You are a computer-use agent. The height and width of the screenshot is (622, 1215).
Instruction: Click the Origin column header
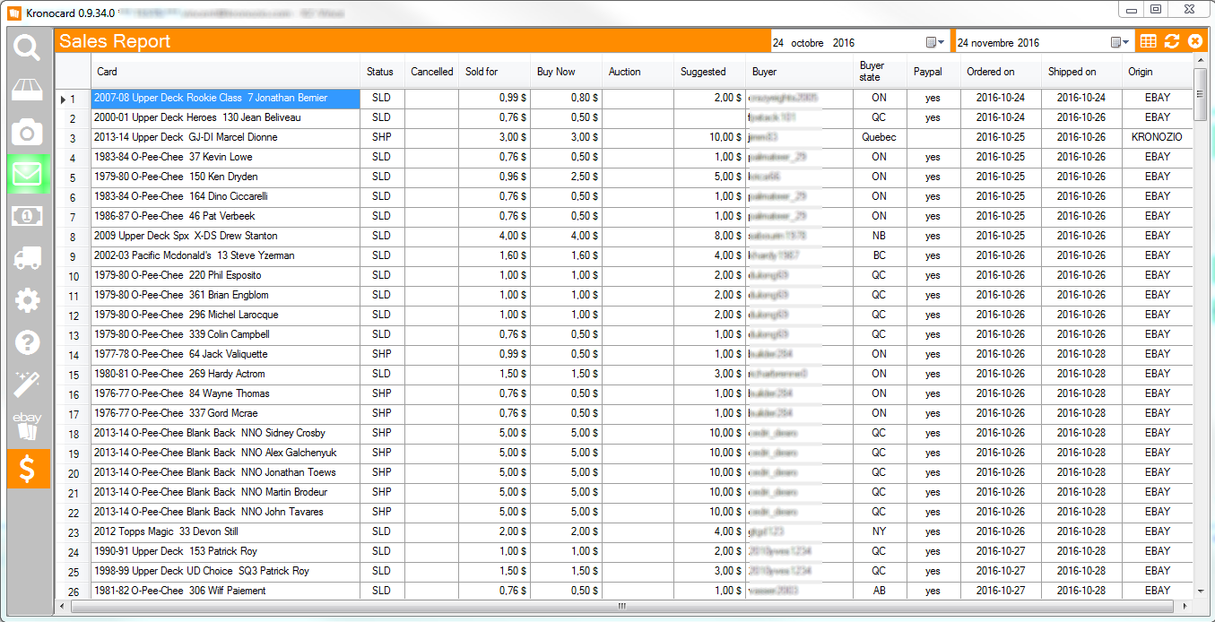pos(1158,72)
